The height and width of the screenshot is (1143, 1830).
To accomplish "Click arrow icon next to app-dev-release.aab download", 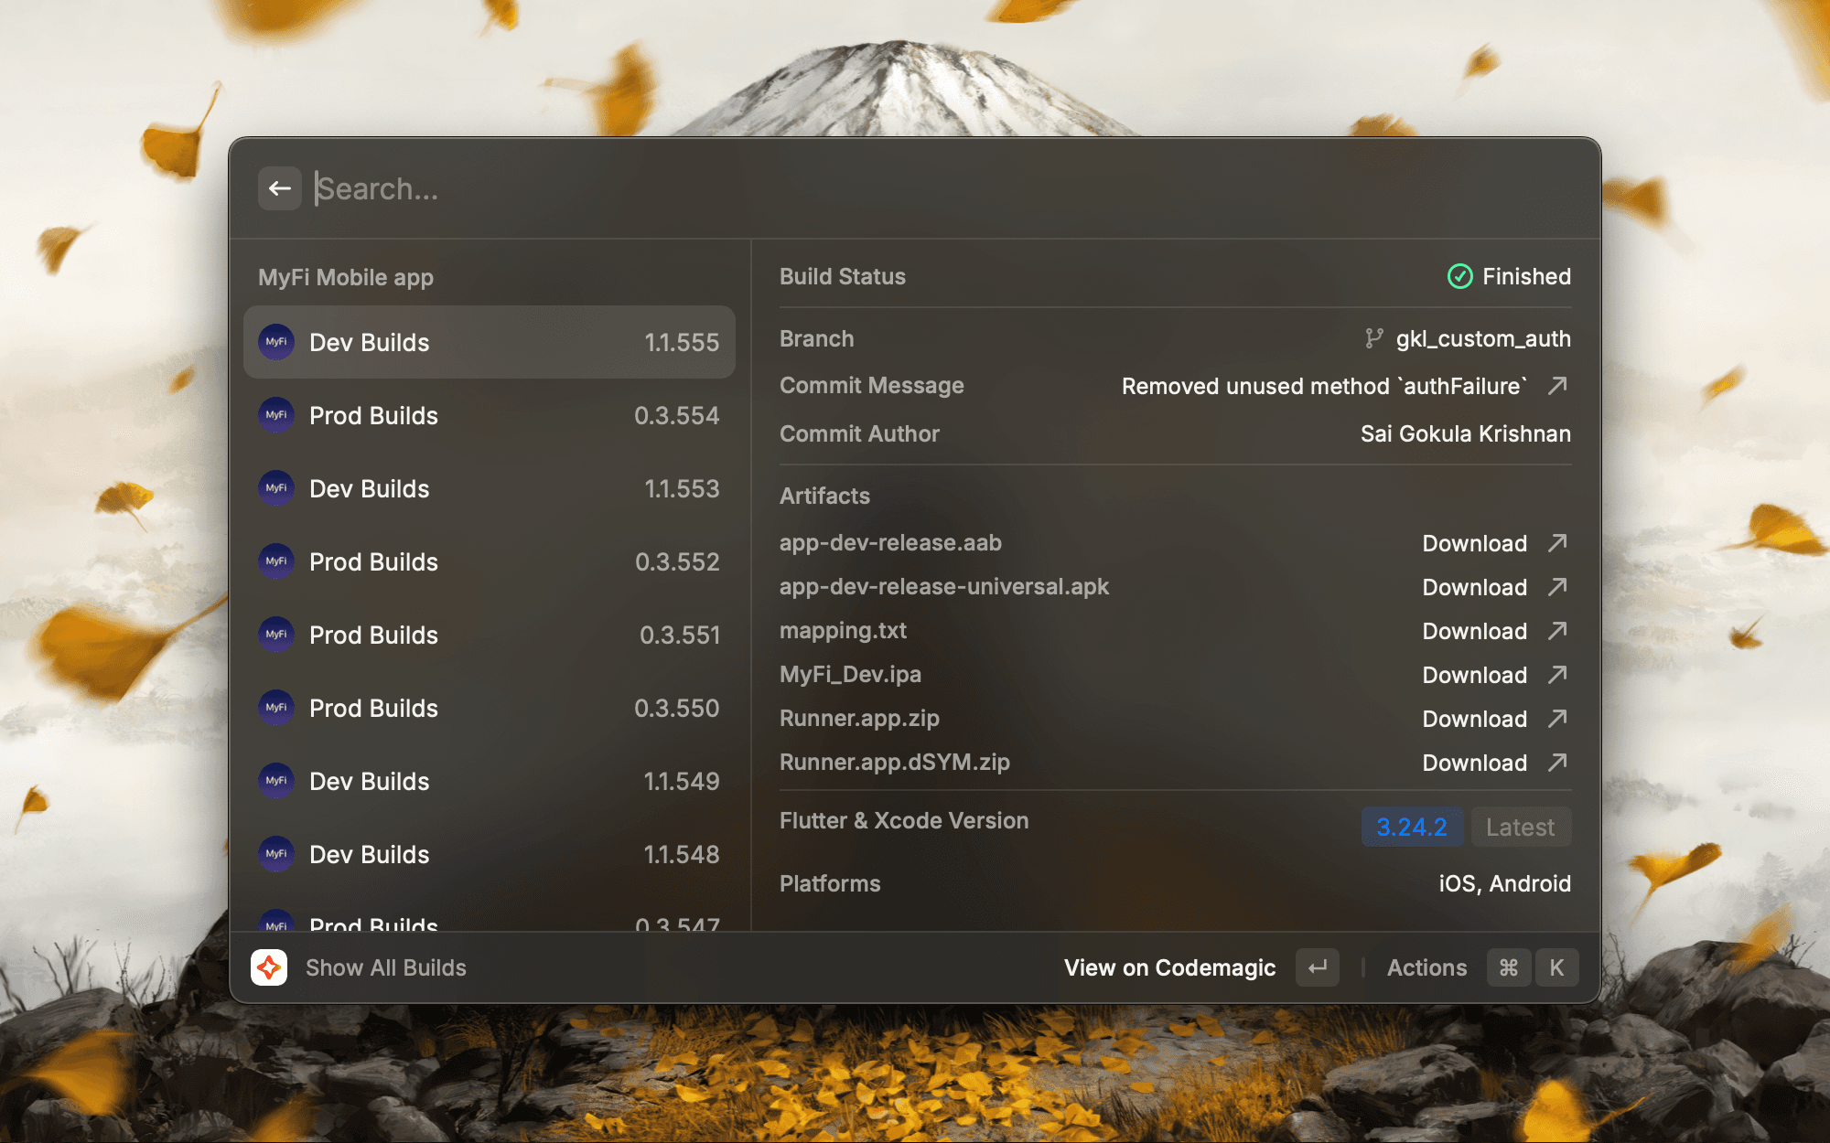I will click(1557, 543).
